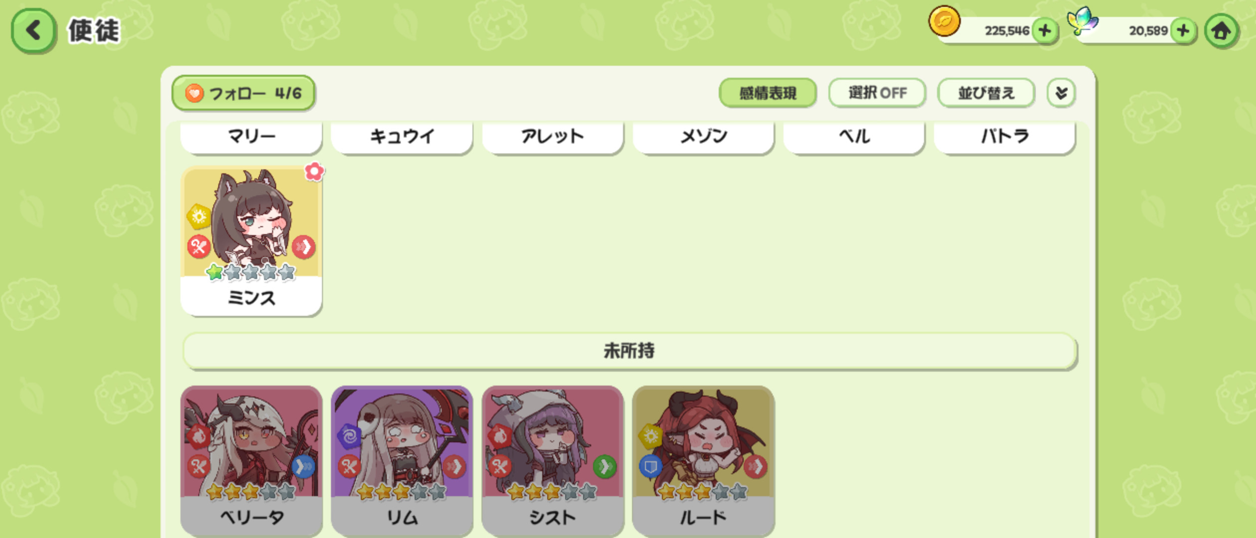The image size is (1256, 538).
Task: Open the フォロー 4/6 follow filter
Action: pyautogui.click(x=243, y=93)
